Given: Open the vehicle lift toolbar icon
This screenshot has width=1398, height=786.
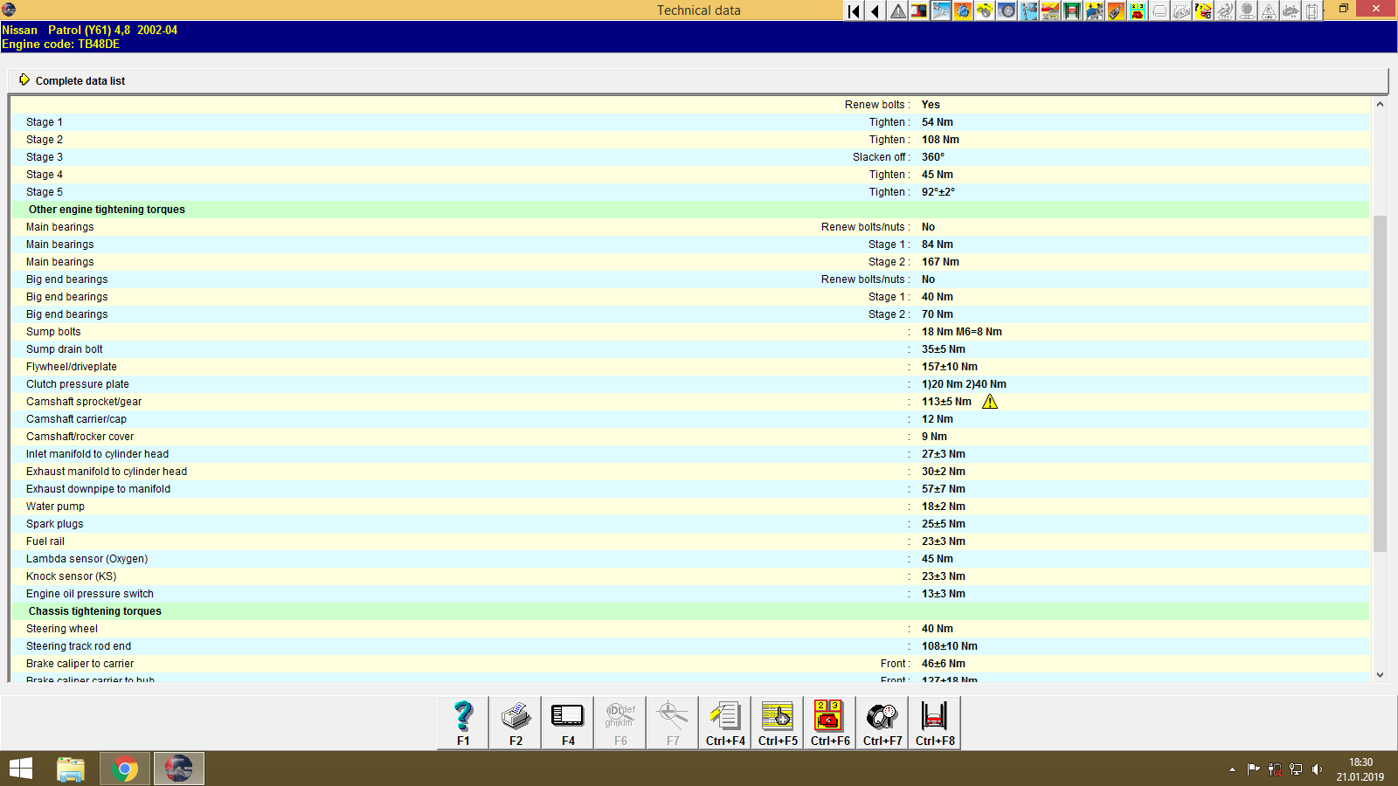Looking at the screenshot, I should 1071,12.
